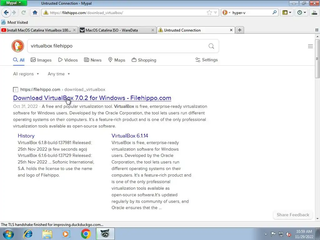Click the filehippo result favicon

pos(16,90)
